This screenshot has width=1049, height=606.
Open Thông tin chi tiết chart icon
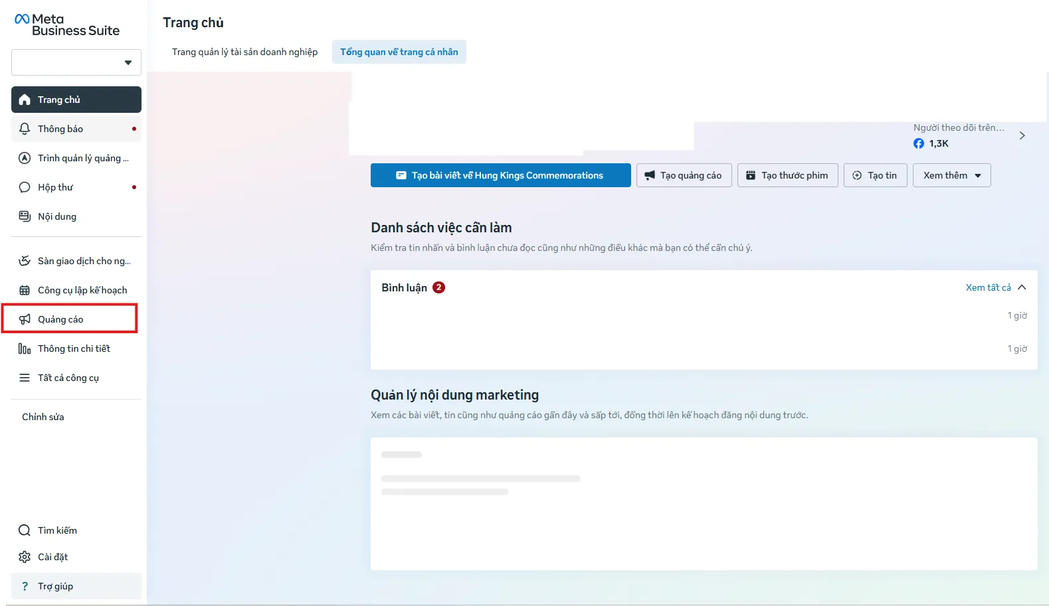tap(25, 348)
